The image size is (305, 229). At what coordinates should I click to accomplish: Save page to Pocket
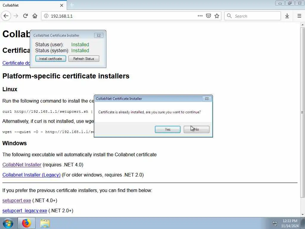point(208,16)
